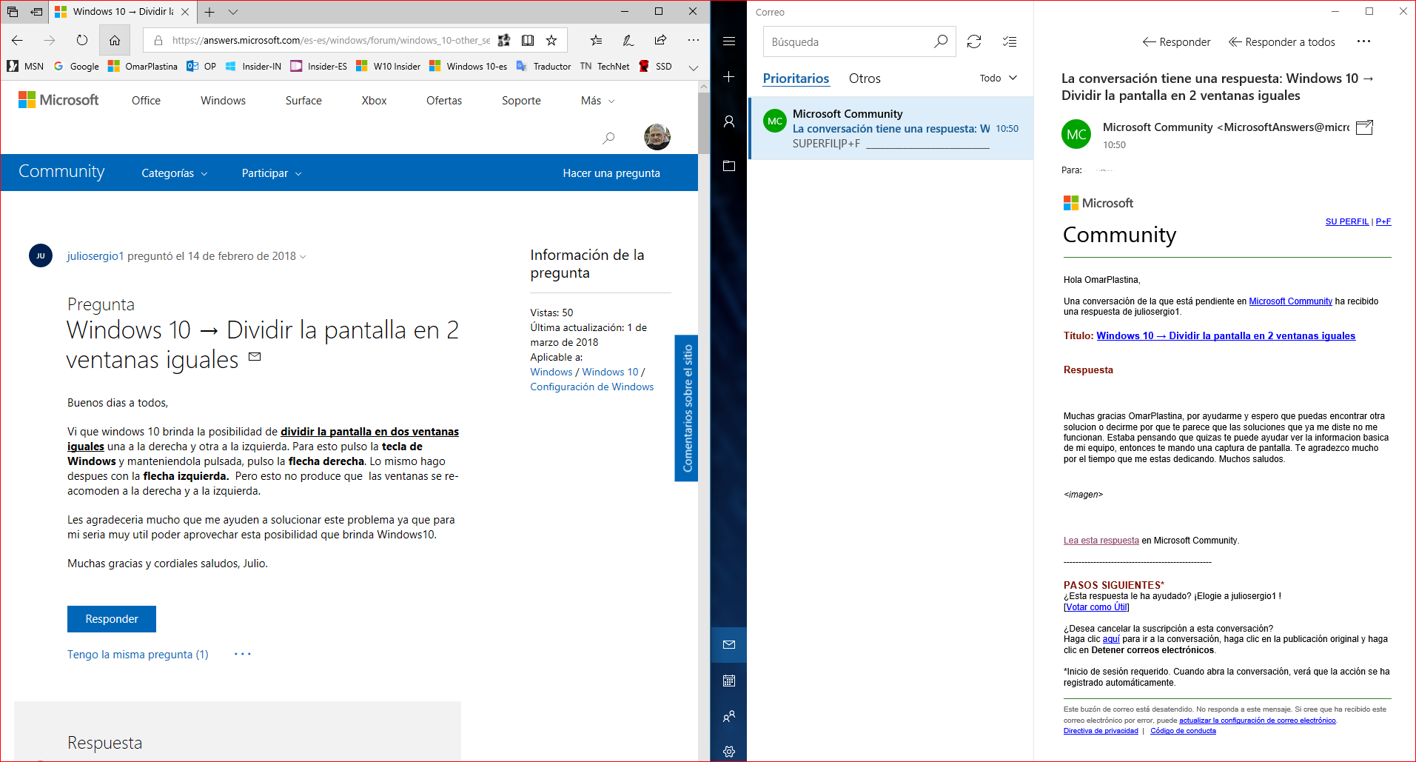
Task: Share this page from Edge
Action: [x=660, y=40]
